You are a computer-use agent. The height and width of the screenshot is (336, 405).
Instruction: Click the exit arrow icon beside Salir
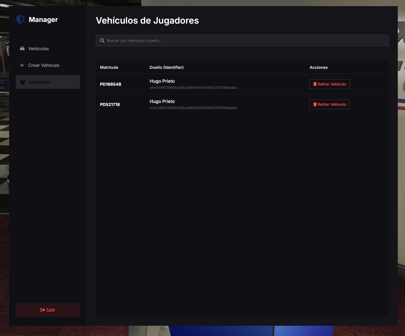point(43,310)
